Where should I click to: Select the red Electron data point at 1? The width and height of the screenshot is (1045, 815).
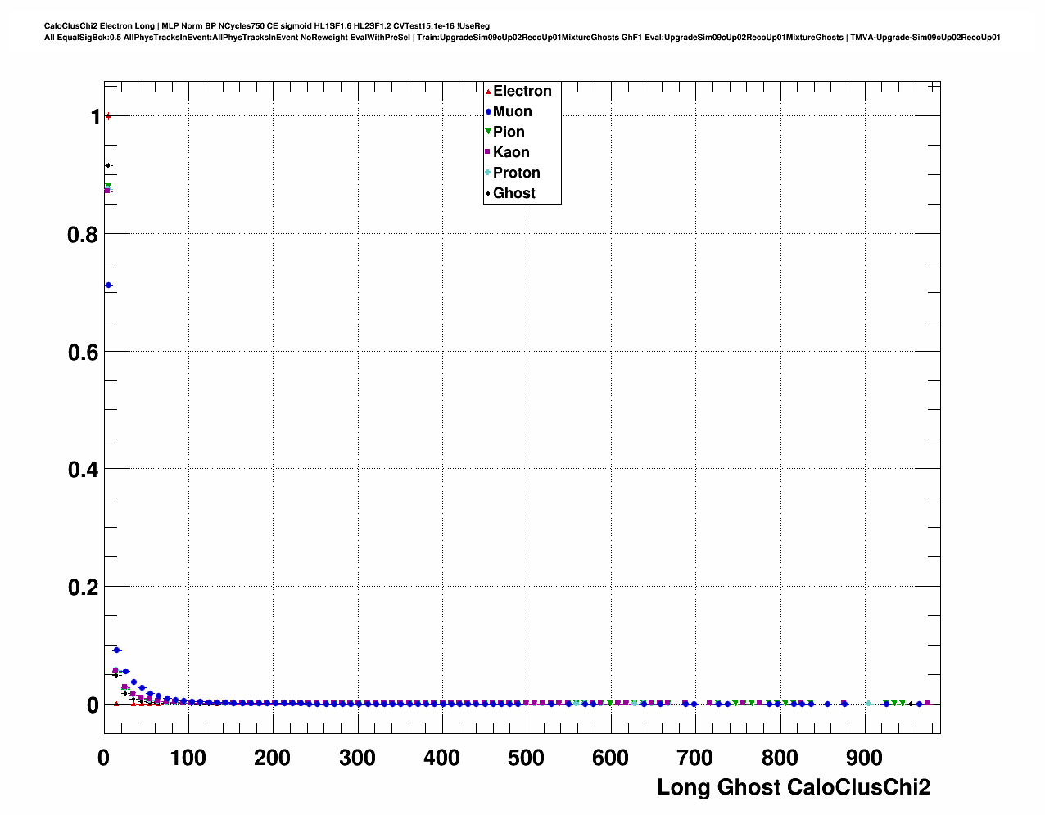(x=108, y=116)
